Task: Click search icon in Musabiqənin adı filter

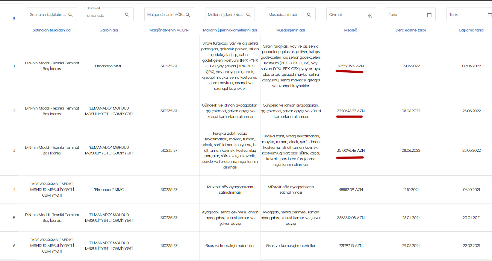Action: [309, 15]
